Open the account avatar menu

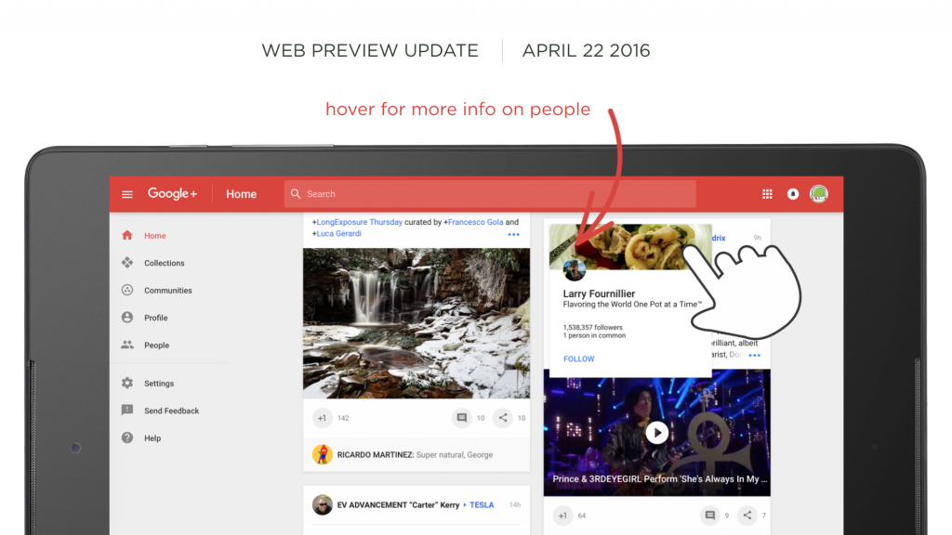click(x=819, y=194)
